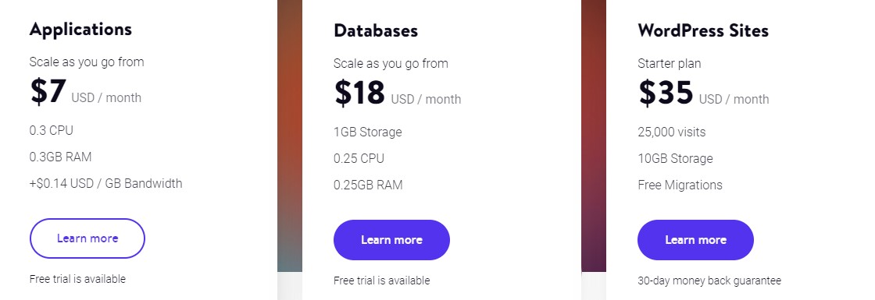
Task: Click the Starter plan label
Action: click(x=669, y=63)
